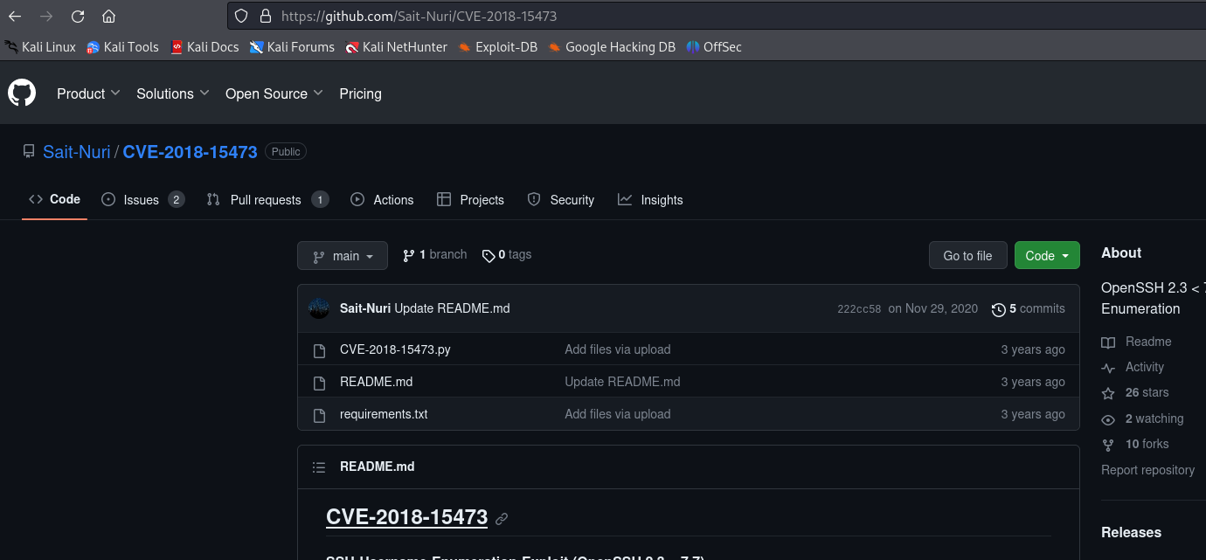Open the CVE-2018-15473.py file

coord(395,349)
